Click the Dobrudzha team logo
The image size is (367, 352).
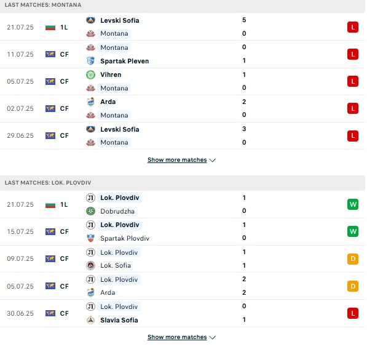(90, 211)
